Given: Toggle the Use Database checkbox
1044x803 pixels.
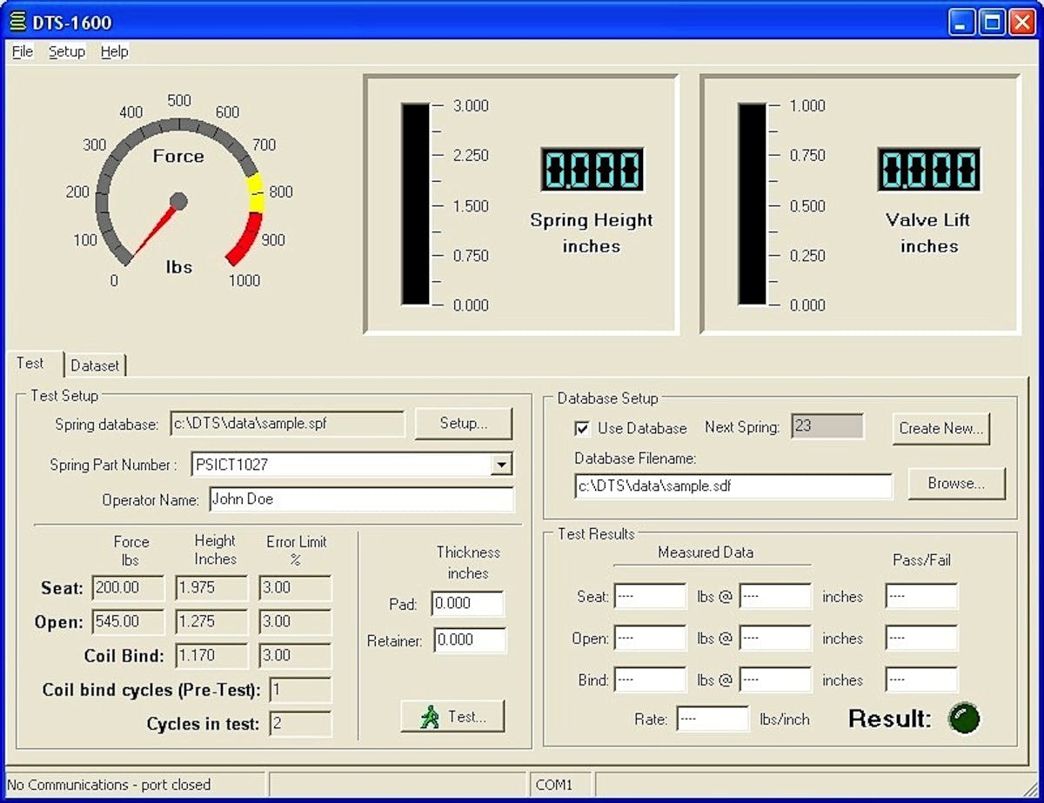Looking at the screenshot, I should pyautogui.click(x=582, y=428).
